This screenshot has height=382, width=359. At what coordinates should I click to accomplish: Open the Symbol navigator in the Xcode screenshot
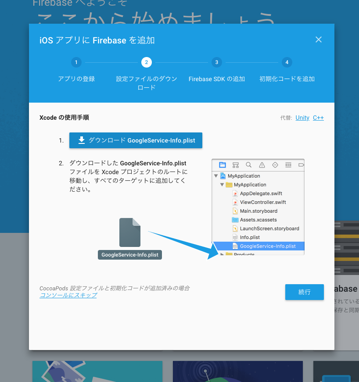pyautogui.click(x=236, y=164)
